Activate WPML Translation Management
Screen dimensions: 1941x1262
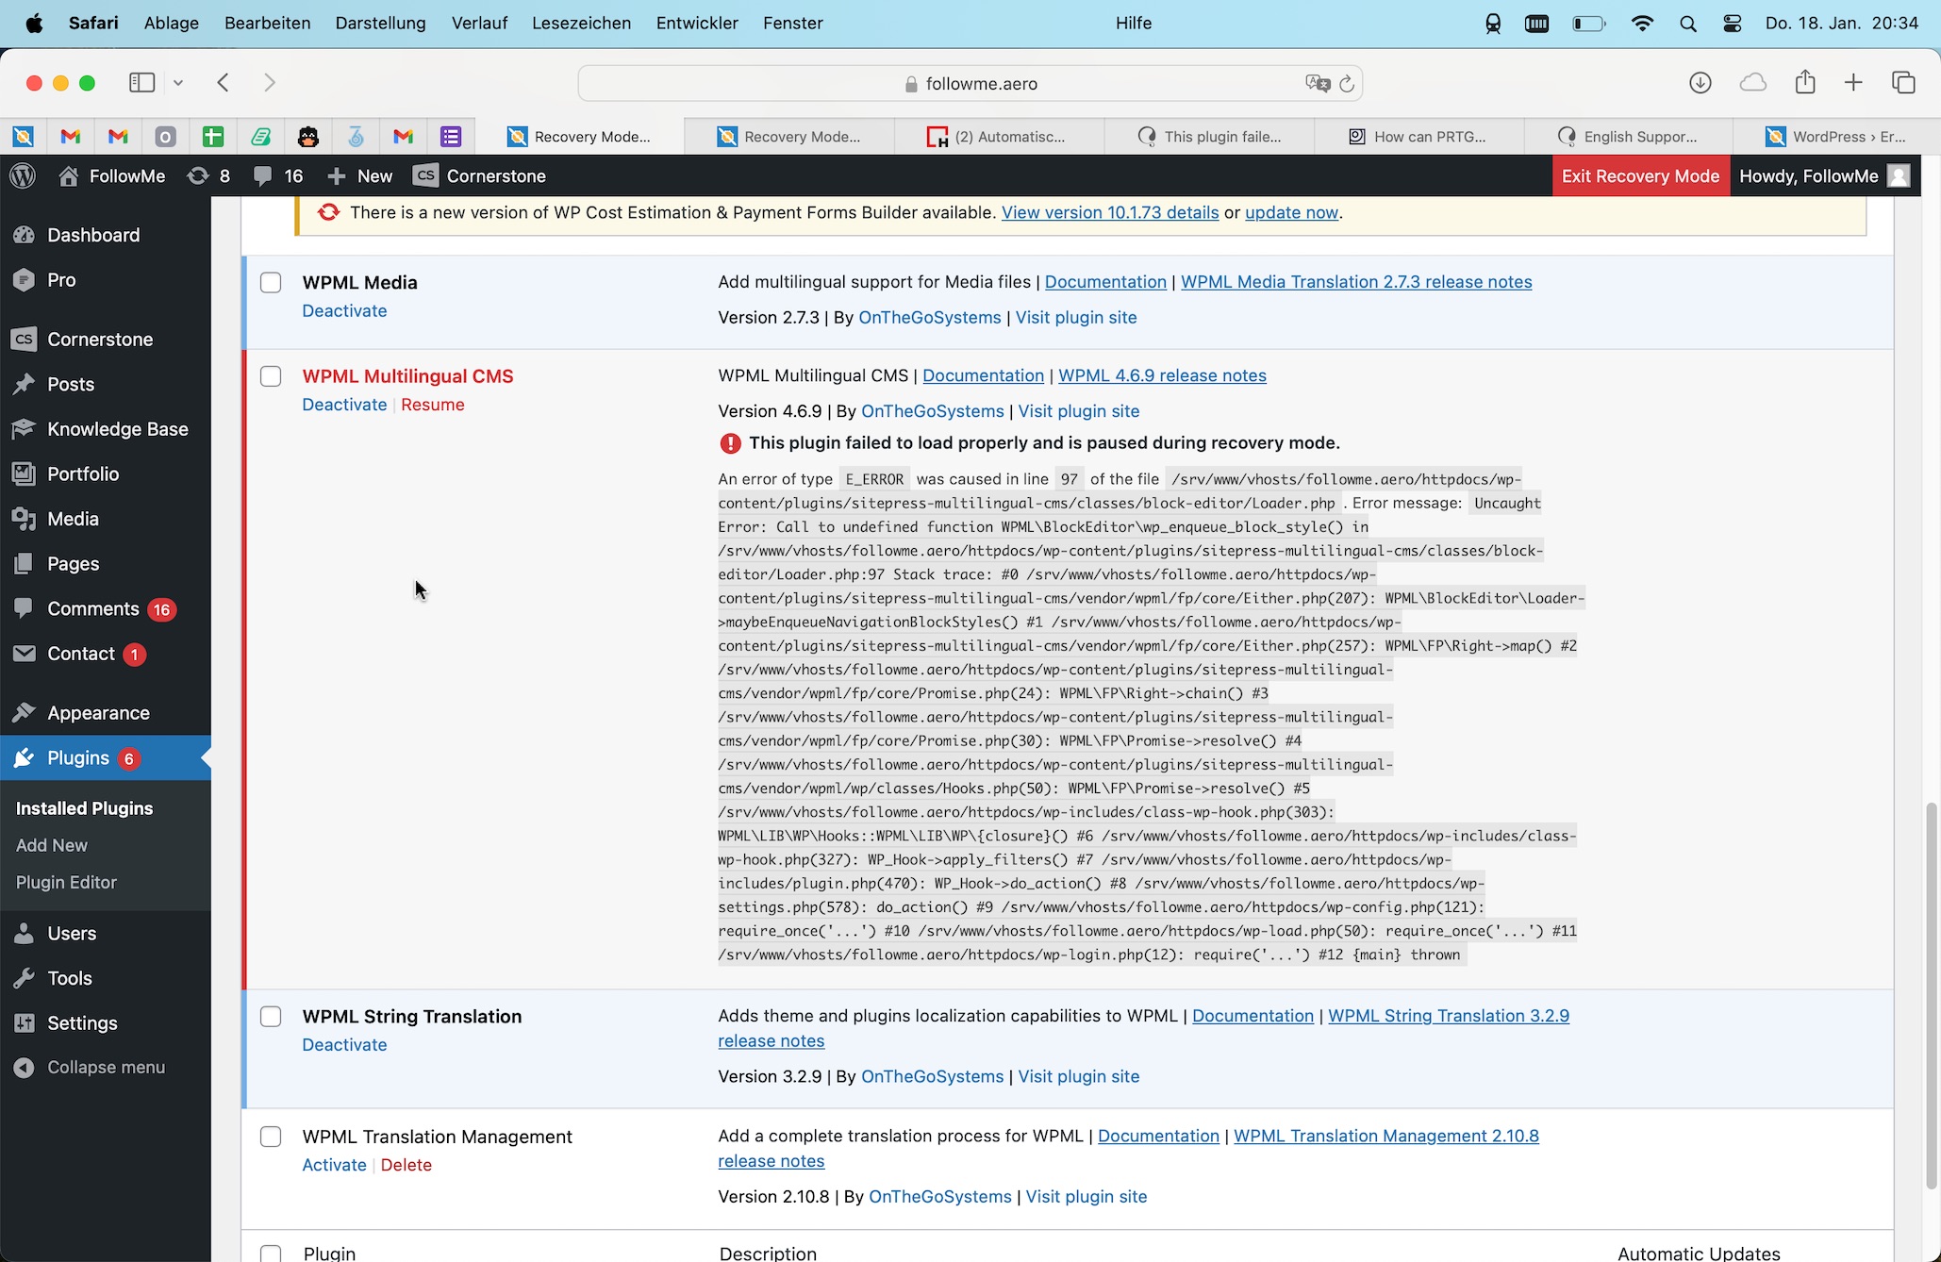(x=334, y=1165)
